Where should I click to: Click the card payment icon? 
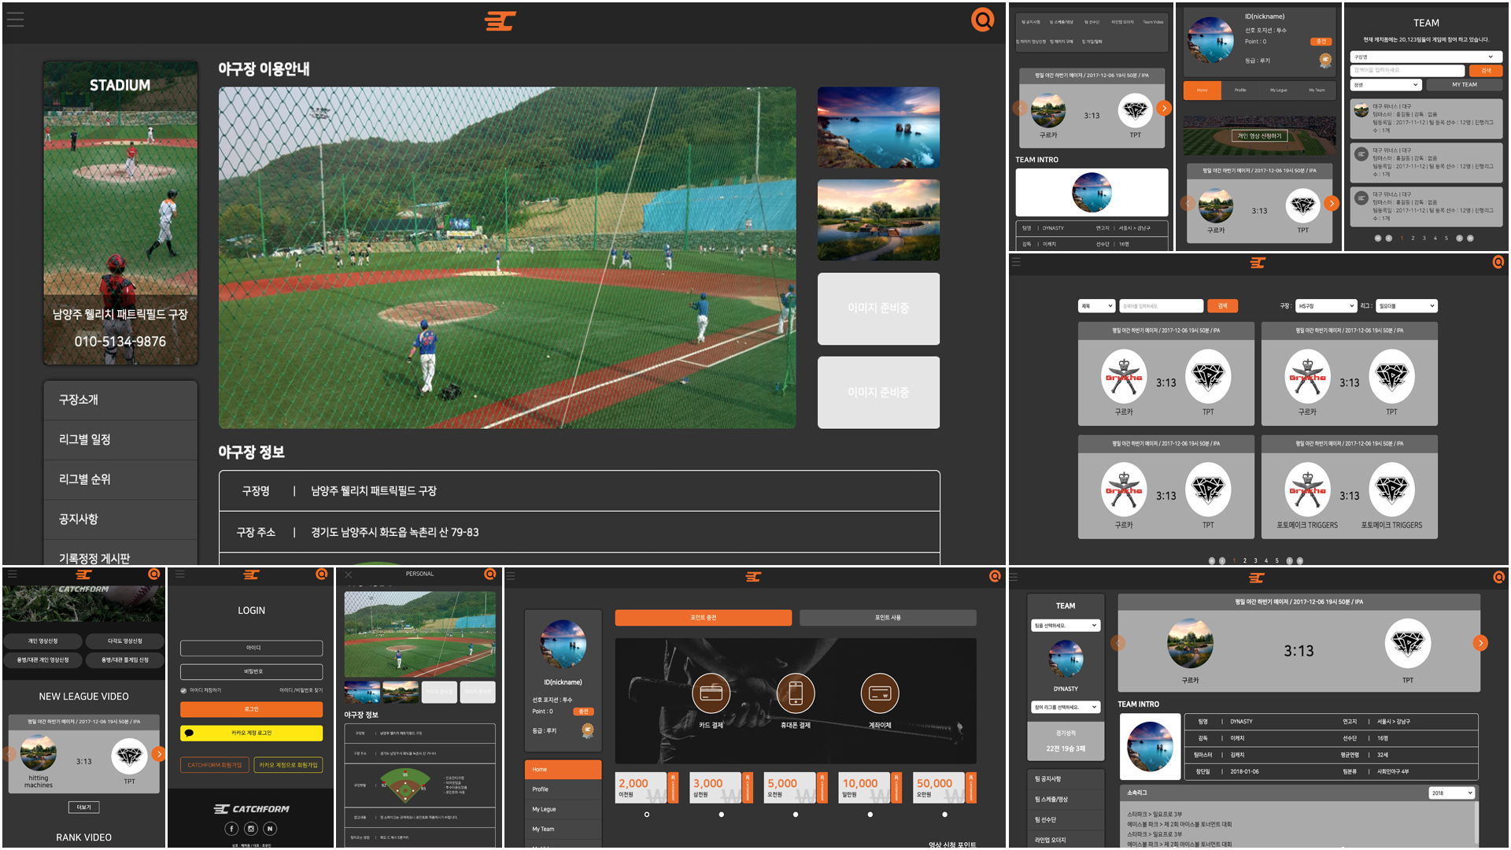(711, 693)
